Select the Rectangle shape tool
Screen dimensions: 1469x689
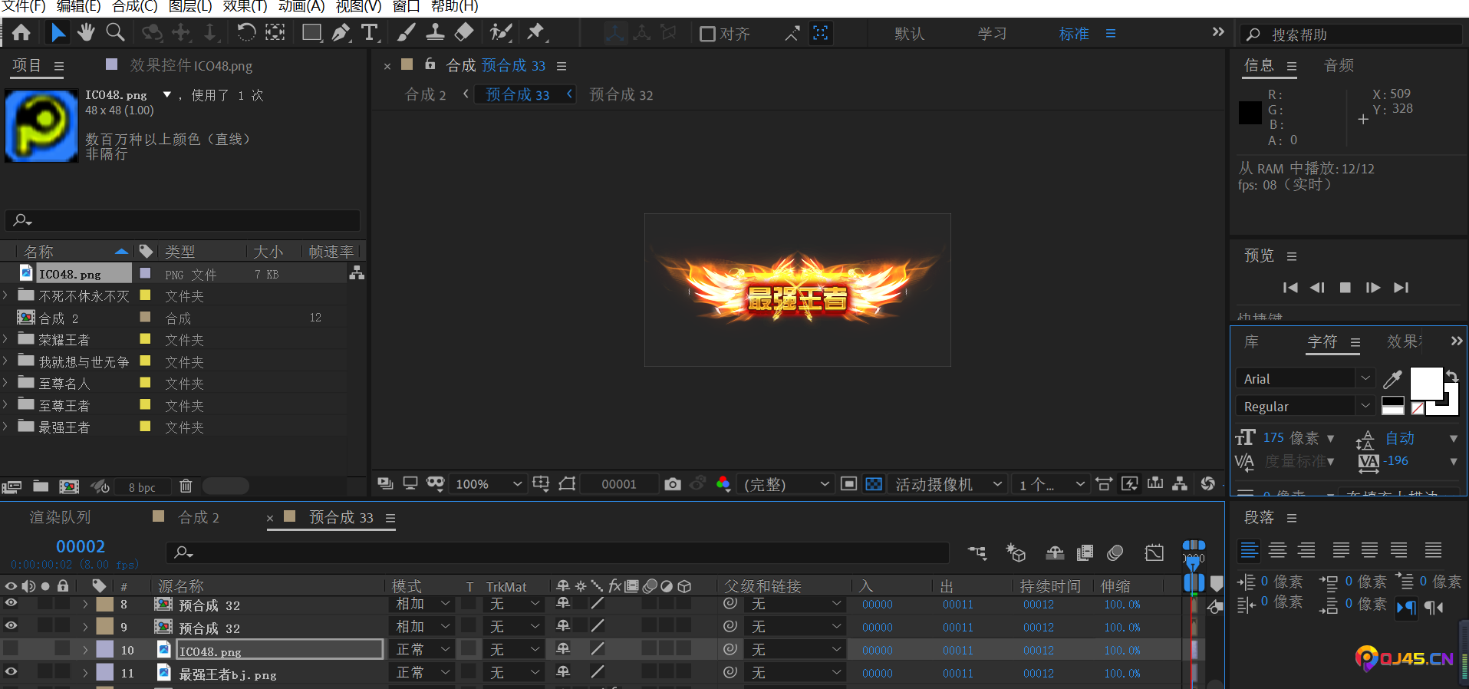(x=311, y=32)
